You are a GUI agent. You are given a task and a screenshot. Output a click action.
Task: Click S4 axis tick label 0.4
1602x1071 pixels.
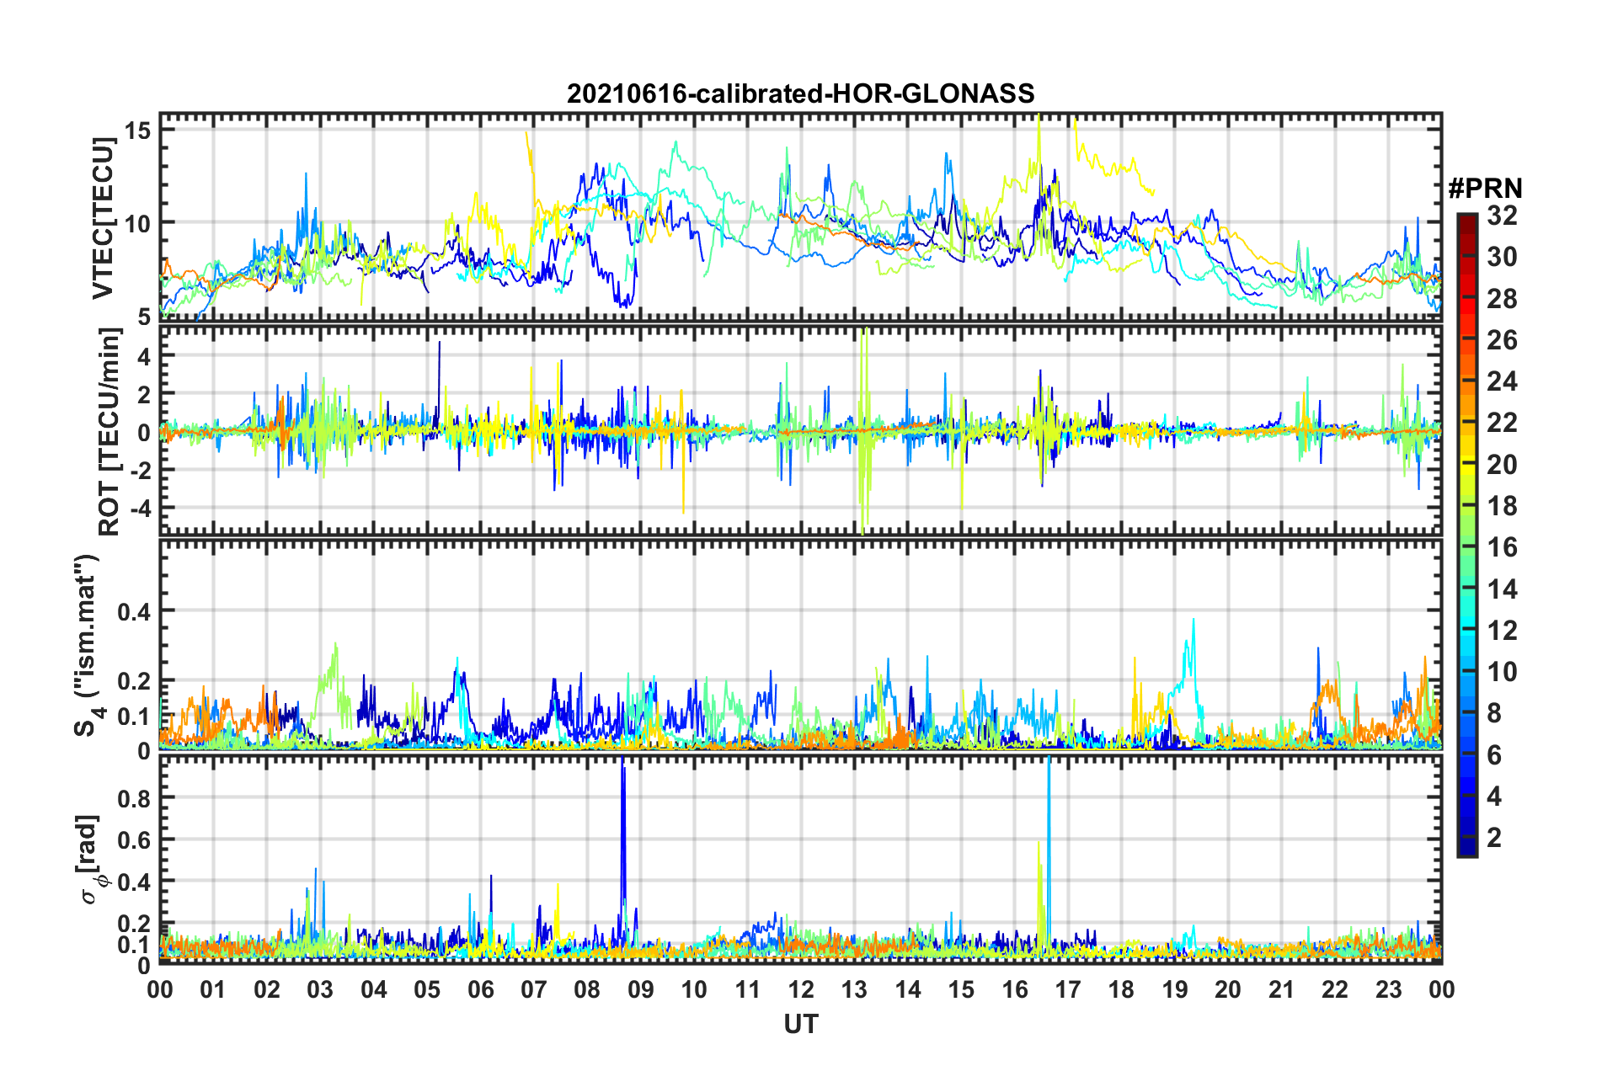[x=135, y=611]
